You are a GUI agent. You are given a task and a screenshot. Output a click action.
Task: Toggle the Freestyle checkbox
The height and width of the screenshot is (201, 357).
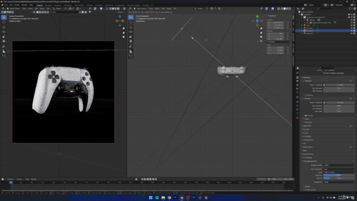(304, 157)
